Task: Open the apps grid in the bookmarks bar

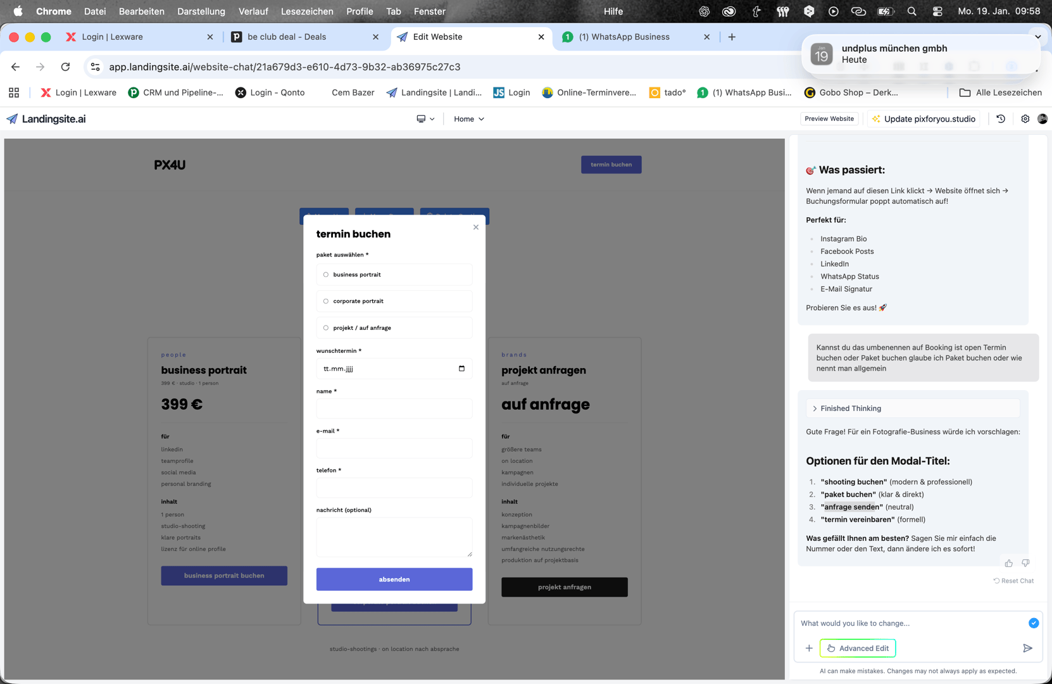Action: tap(14, 92)
